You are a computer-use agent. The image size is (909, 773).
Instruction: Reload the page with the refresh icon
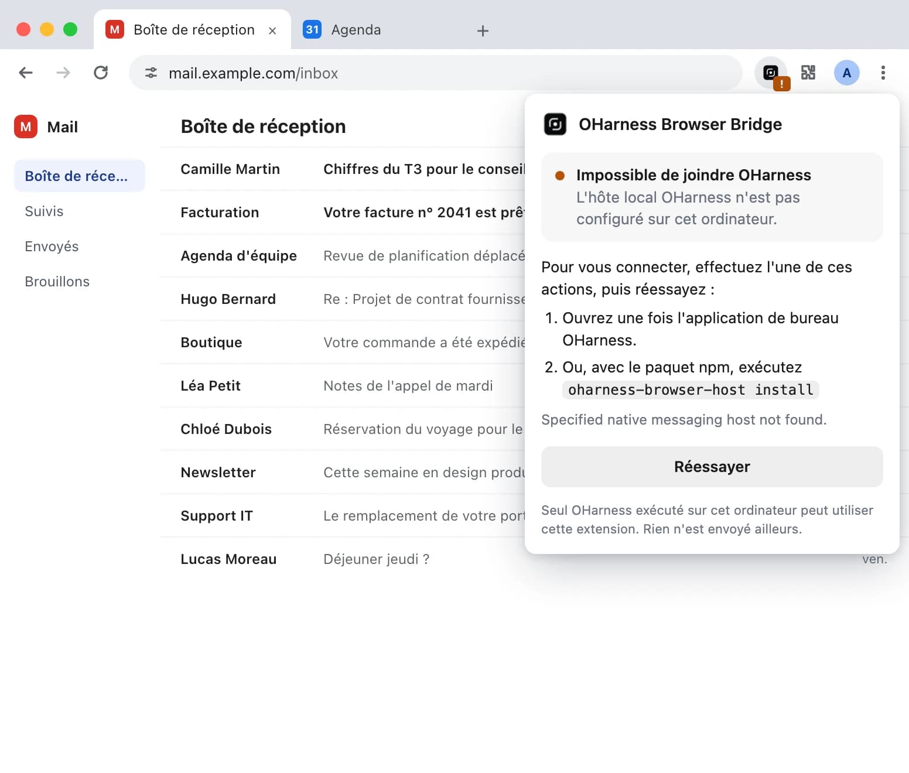pyautogui.click(x=101, y=73)
